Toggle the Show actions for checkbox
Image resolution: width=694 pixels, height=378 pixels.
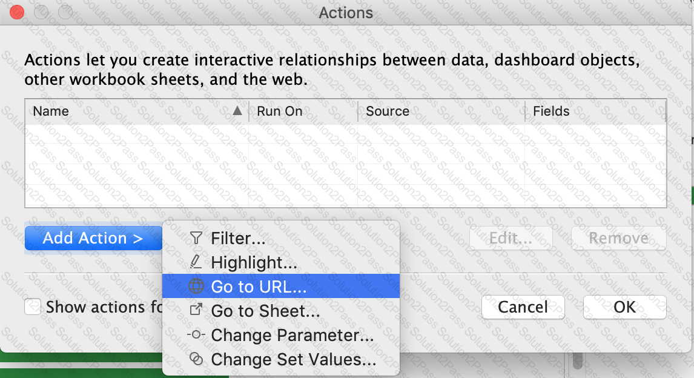[x=33, y=307]
